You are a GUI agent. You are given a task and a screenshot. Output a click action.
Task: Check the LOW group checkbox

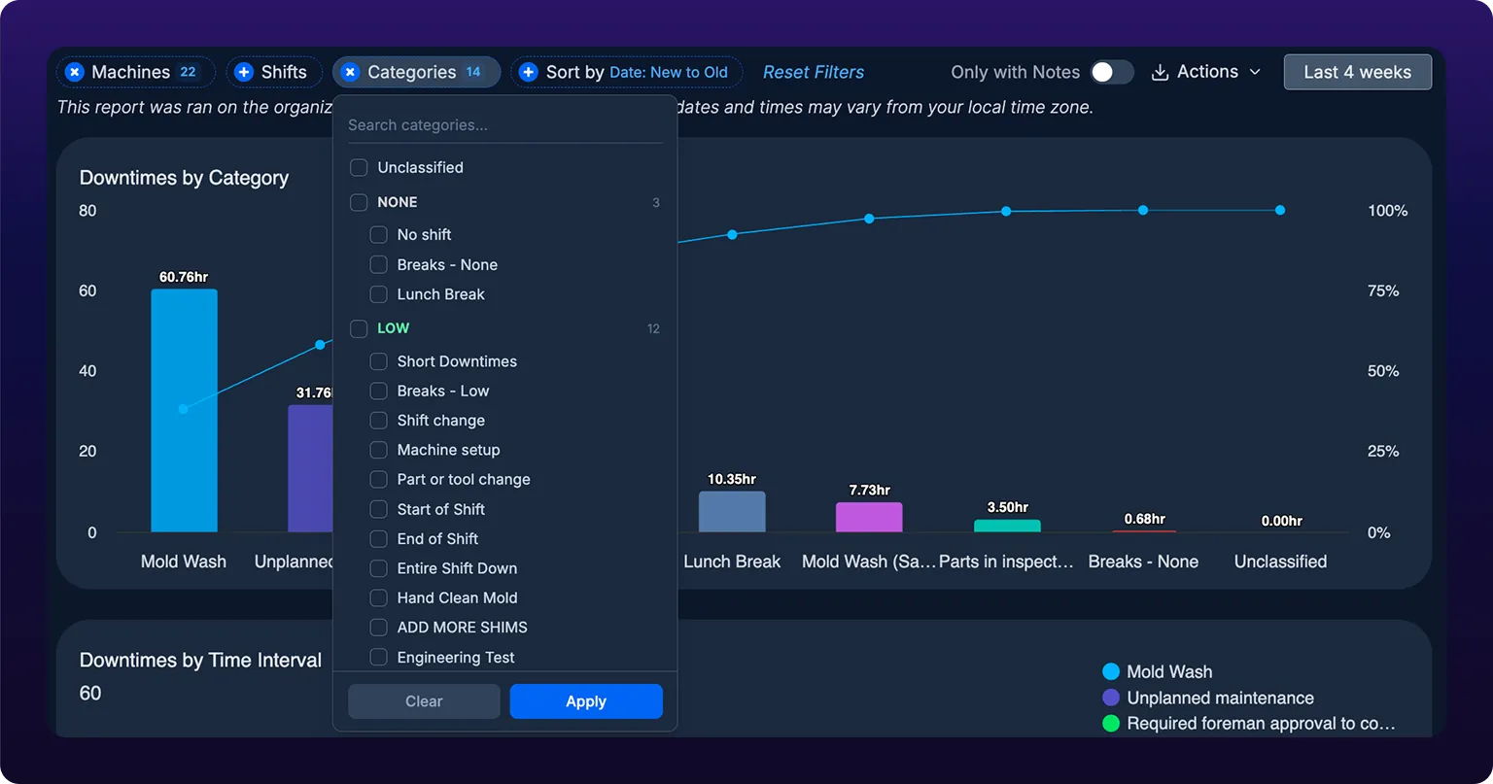pos(359,328)
